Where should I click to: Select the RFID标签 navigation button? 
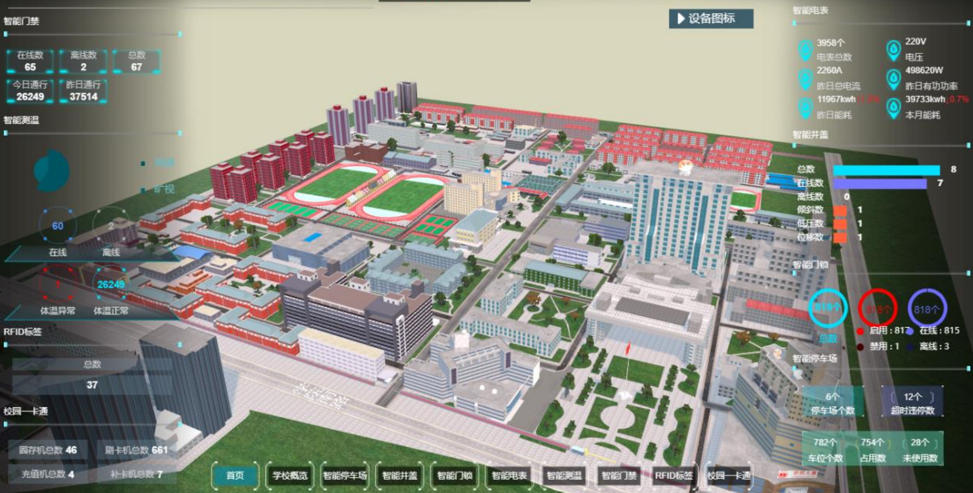[x=673, y=475]
